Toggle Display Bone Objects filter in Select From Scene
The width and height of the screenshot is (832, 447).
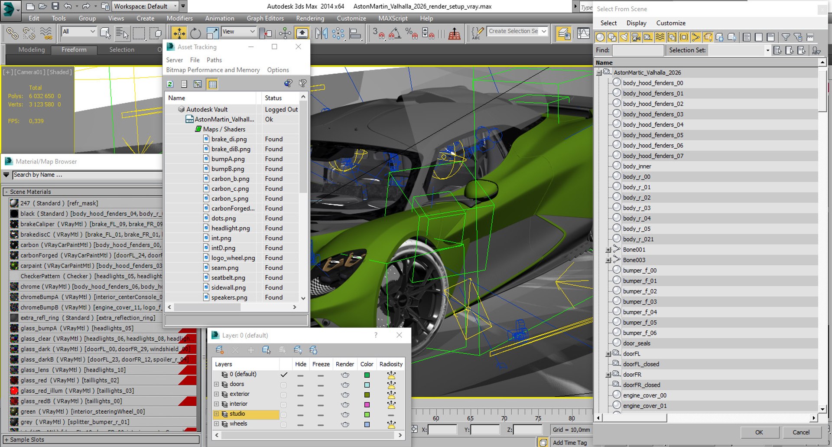coord(695,37)
